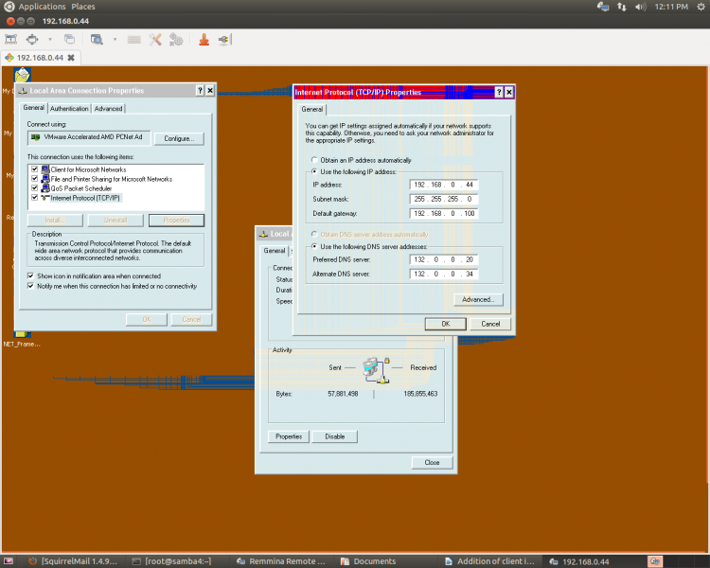Click the clock showing 12:11 PM
This screenshot has height=568, width=710.
point(671,7)
